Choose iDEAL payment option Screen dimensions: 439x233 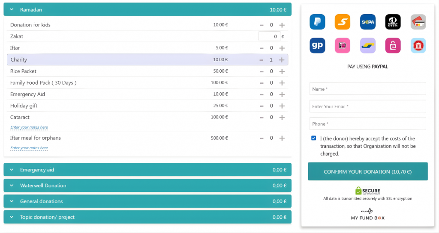(343, 45)
